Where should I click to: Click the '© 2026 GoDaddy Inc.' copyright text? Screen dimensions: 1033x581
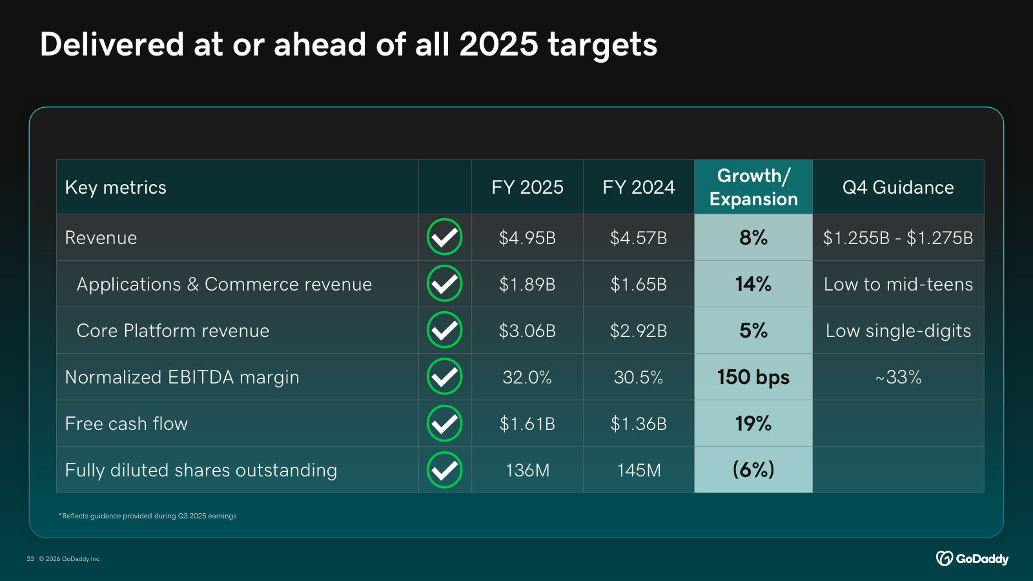70,559
